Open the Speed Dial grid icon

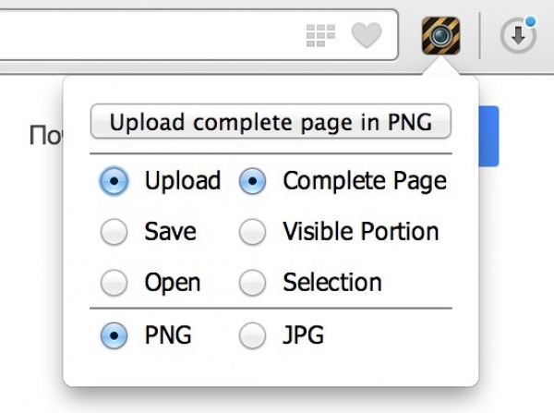(319, 36)
